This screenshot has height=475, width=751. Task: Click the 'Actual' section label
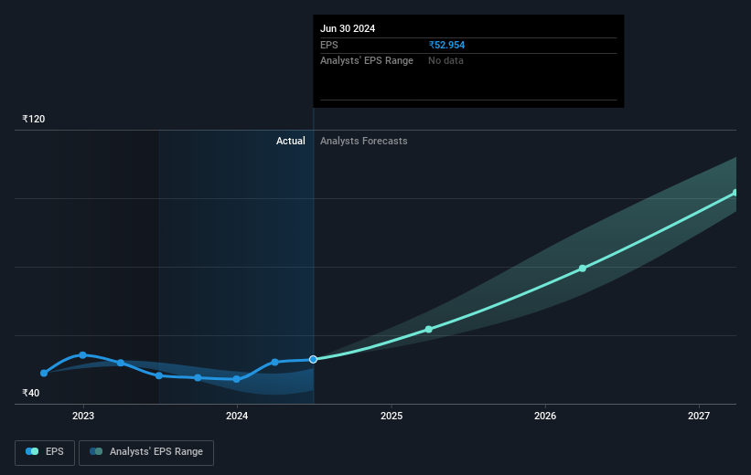click(x=290, y=141)
